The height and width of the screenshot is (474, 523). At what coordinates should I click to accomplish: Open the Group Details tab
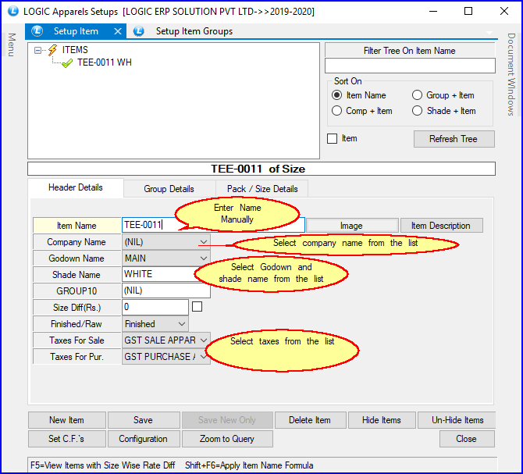[169, 189]
